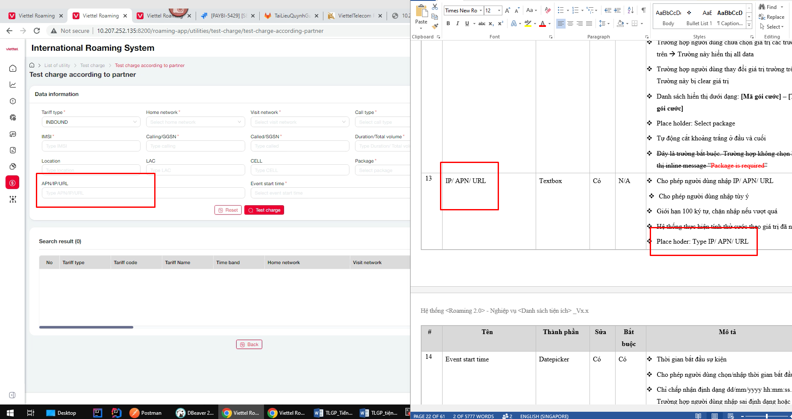The height and width of the screenshot is (419, 792).
Task: Toggle Bold formatting in Word
Action: [448, 23]
